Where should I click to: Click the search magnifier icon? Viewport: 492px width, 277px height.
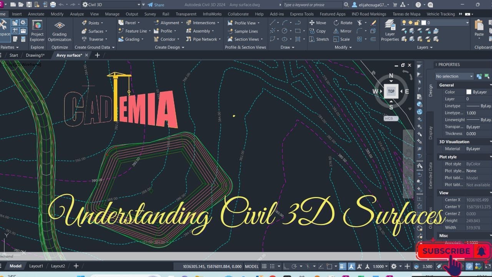point(346,5)
